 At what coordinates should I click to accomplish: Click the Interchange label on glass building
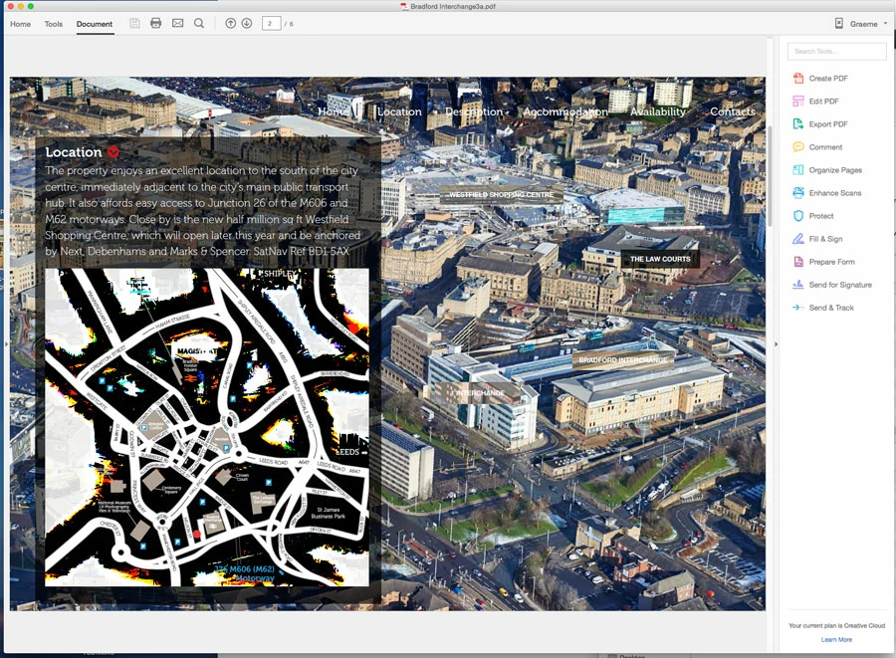pyautogui.click(x=479, y=393)
